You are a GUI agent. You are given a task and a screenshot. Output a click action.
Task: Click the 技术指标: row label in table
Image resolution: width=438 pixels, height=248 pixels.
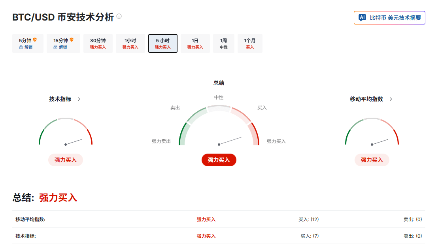[26, 236]
